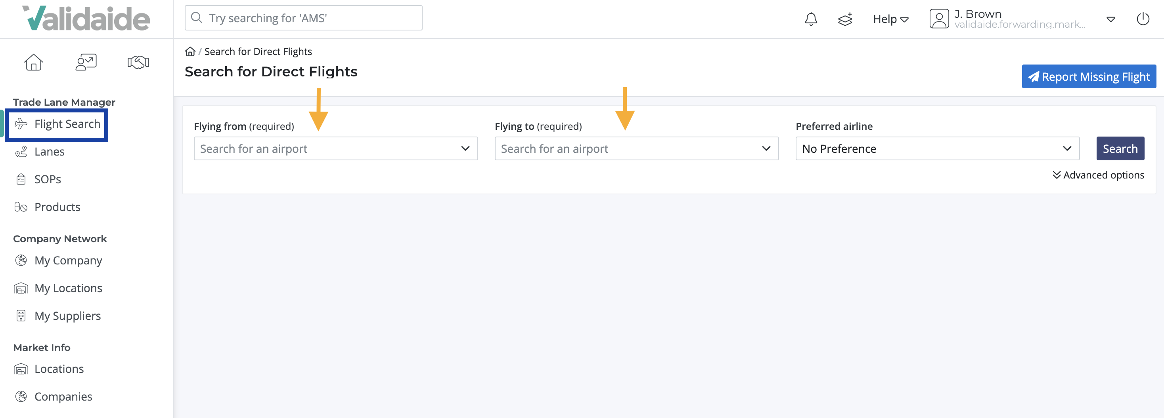Viewport: 1164px width, 418px height.
Task: Open the notifications bell
Action: click(811, 19)
